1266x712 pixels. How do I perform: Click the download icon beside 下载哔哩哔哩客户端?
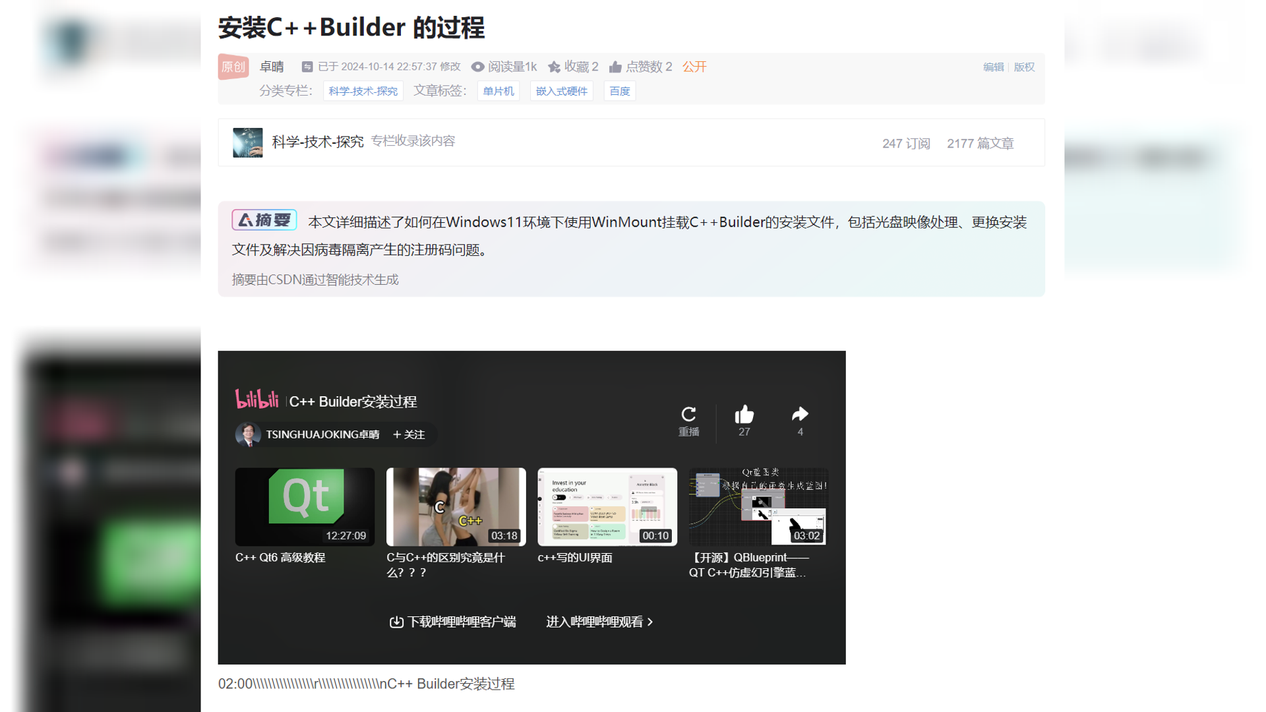coord(396,621)
